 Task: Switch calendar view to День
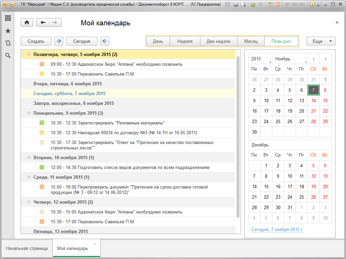pyautogui.click(x=158, y=41)
